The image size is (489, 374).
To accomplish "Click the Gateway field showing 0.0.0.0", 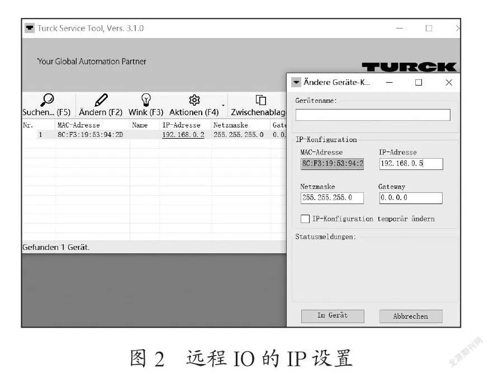I will pos(411,198).
